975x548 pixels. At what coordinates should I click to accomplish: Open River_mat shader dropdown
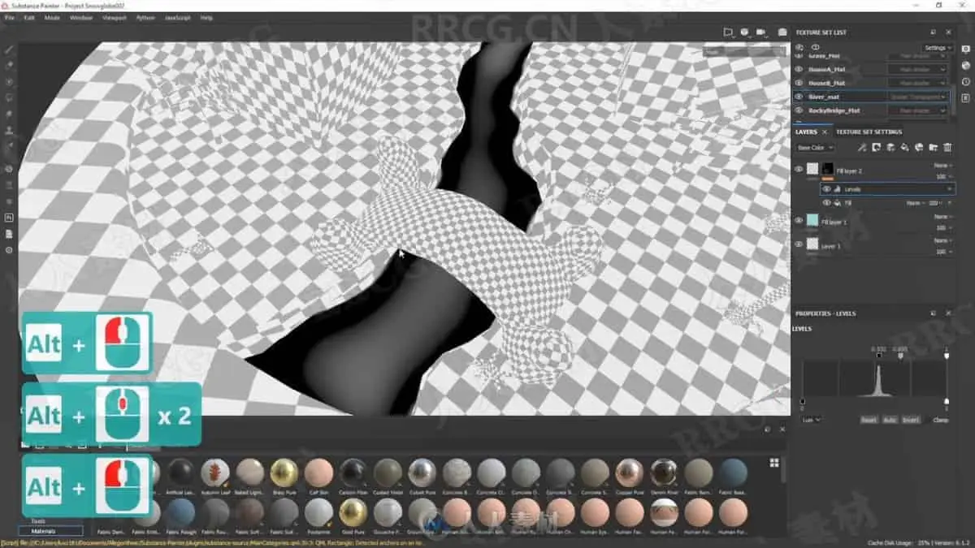pyautogui.click(x=918, y=97)
